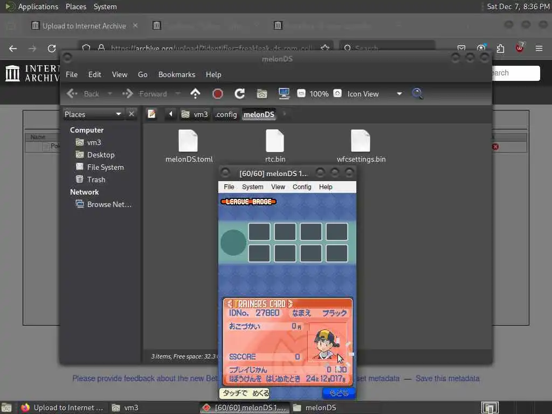The height and width of the screenshot is (414, 552).
Task: Open vm3 in the Places sidebar
Action: coord(89,142)
